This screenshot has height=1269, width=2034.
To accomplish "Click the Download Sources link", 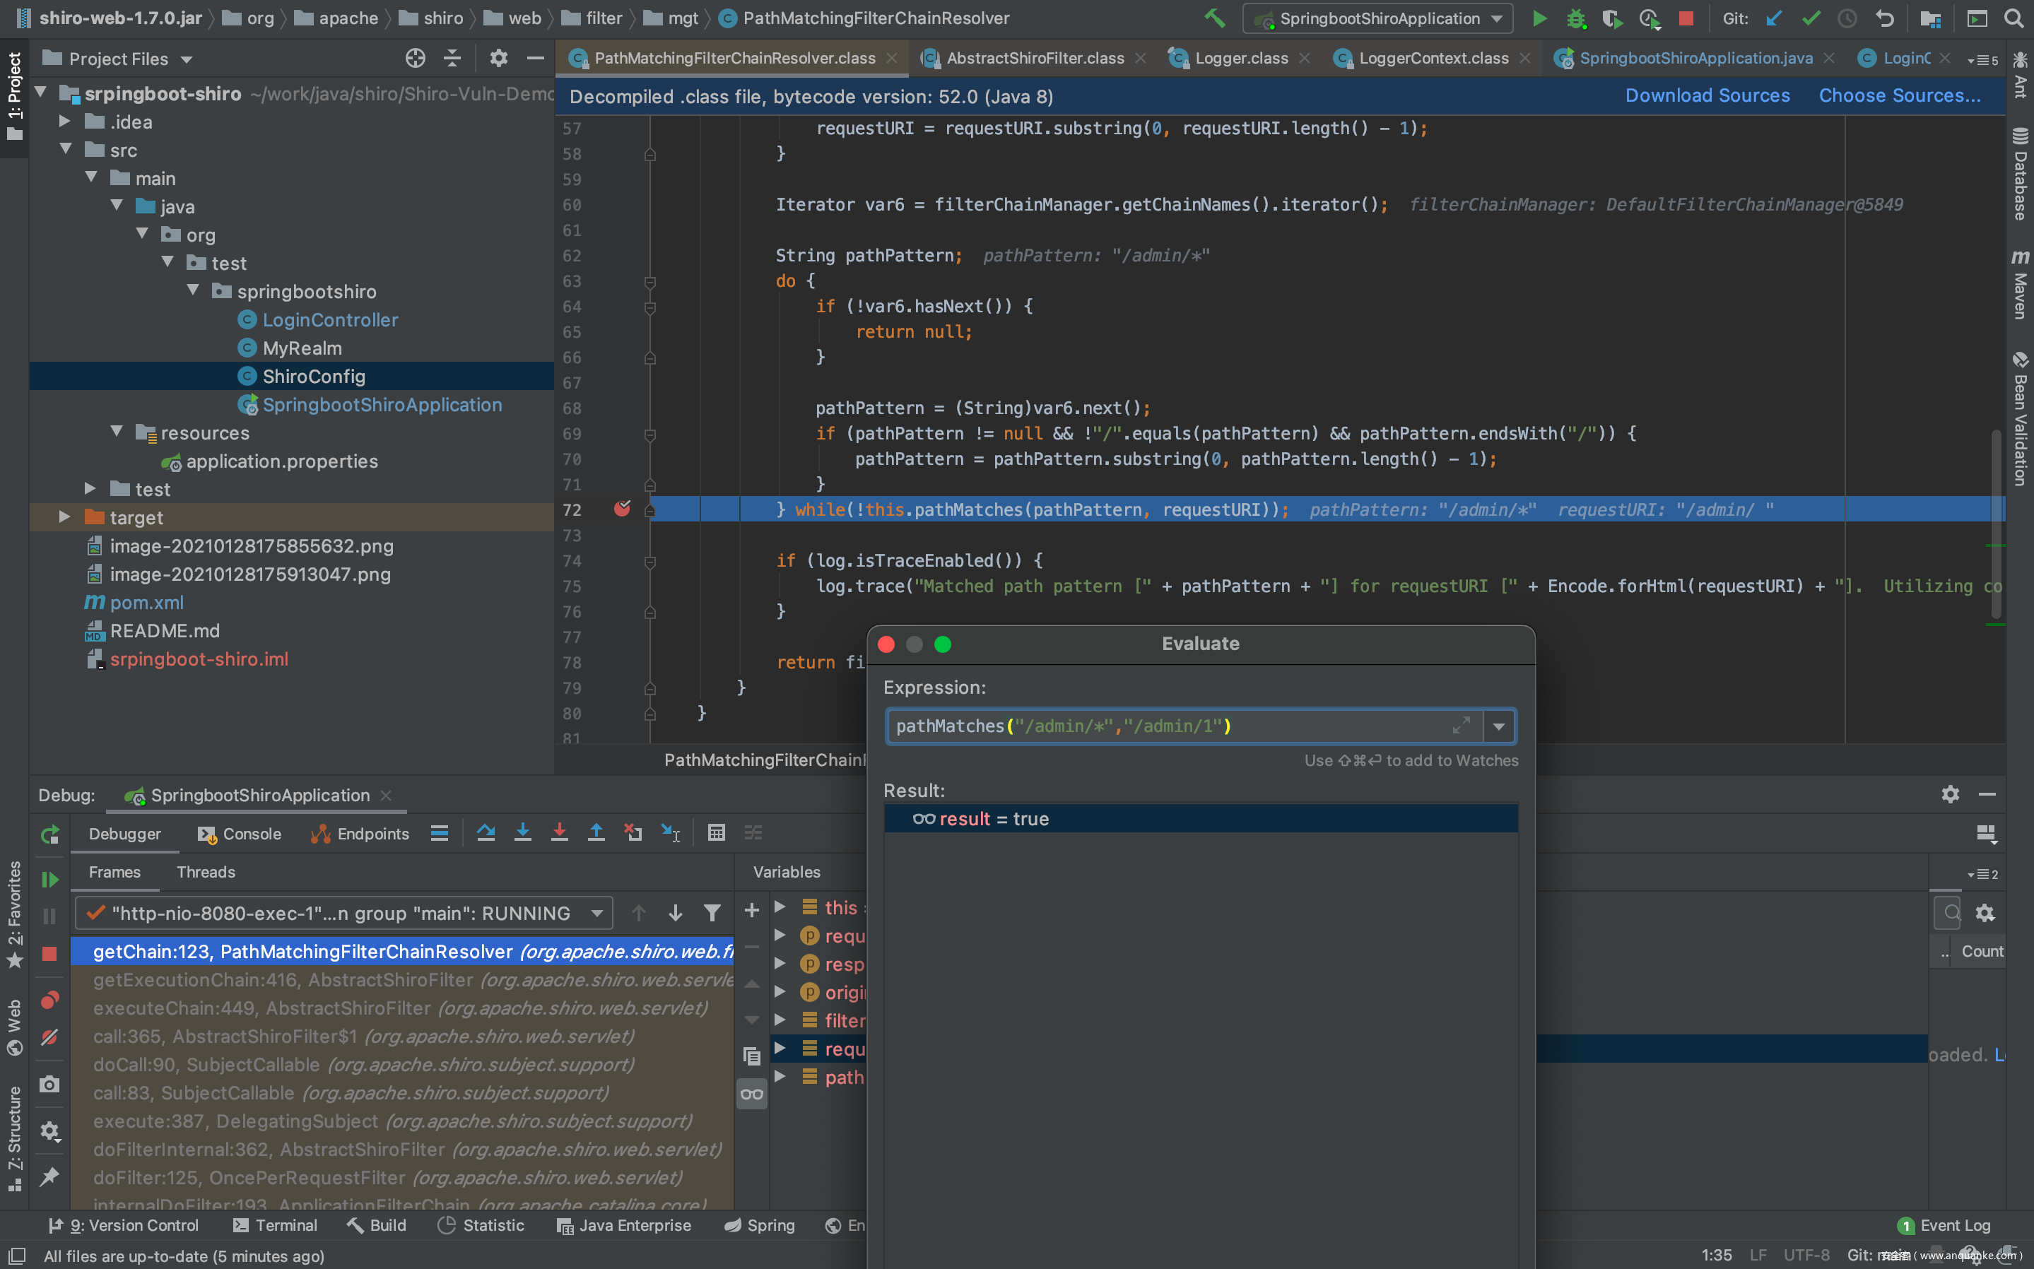I will pos(1707,95).
